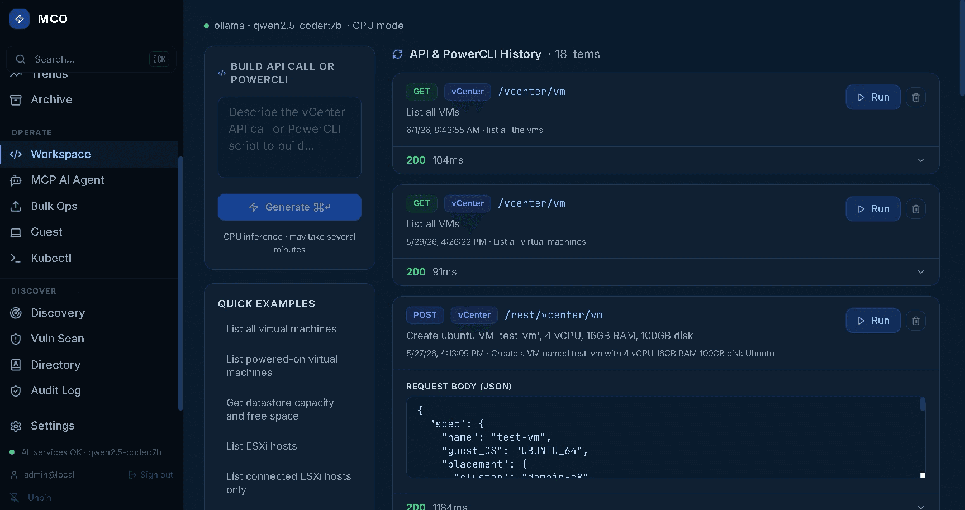Click the Vuln Scan shield icon

[x=16, y=339]
